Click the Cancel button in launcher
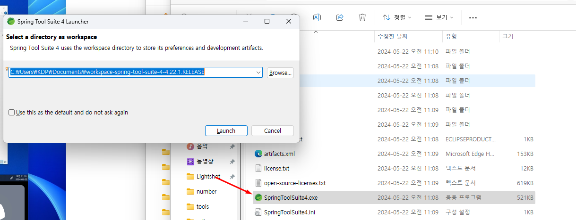The width and height of the screenshot is (576, 220). click(x=273, y=131)
